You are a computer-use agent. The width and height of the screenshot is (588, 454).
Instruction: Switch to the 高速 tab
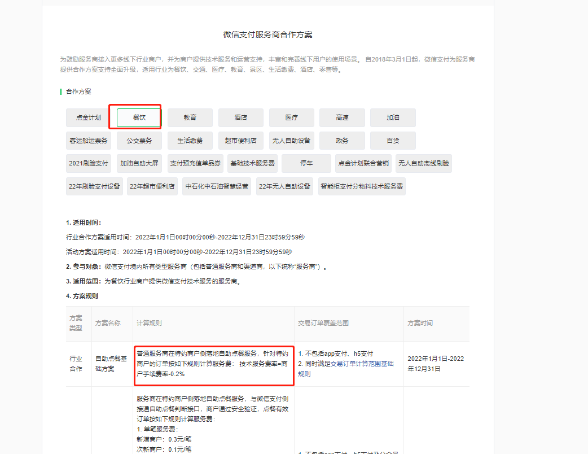(342, 117)
